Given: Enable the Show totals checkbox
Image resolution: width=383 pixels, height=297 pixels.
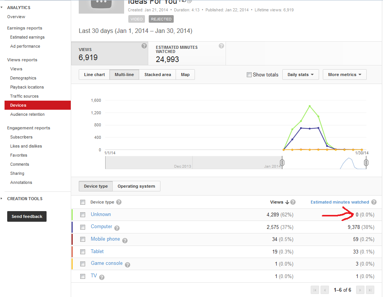Looking at the screenshot, I should 249,75.
